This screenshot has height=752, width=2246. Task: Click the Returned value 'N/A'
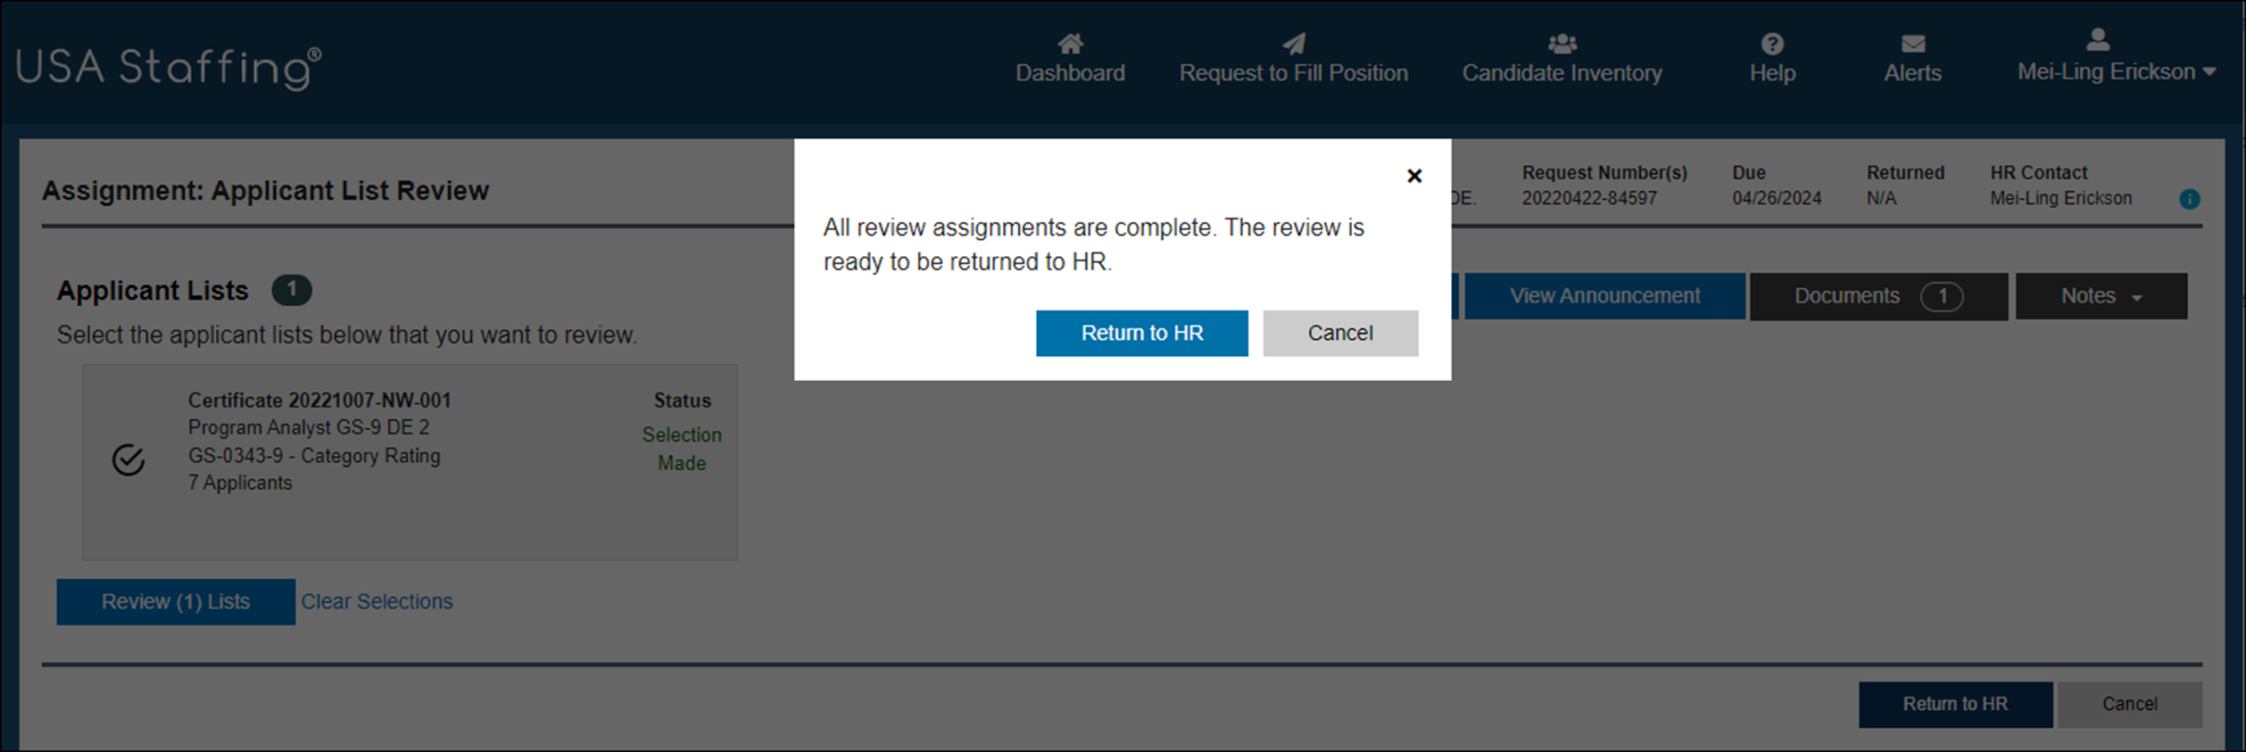pyautogui.click(x=1881, y=198)
